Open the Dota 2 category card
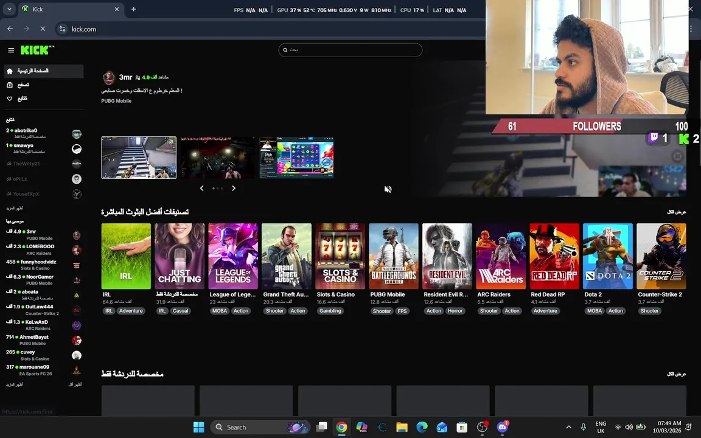The height and width of the screenshot is (438, 701). [x=607, y=256]
